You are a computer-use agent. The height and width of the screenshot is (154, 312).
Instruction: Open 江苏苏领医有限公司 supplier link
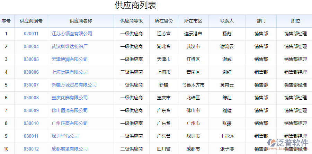(x=72, y=34)
